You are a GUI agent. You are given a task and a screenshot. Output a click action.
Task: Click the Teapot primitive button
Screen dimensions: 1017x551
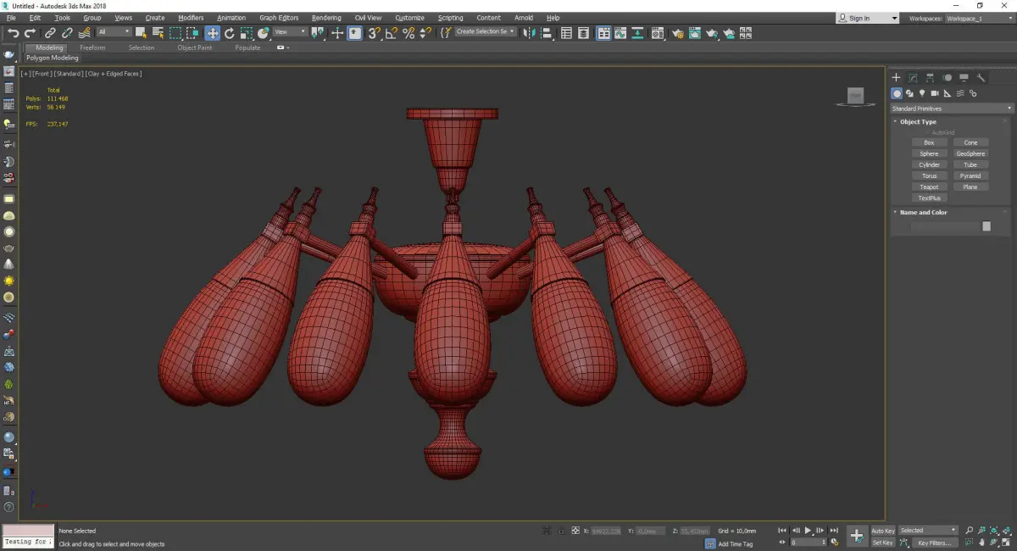929,186
